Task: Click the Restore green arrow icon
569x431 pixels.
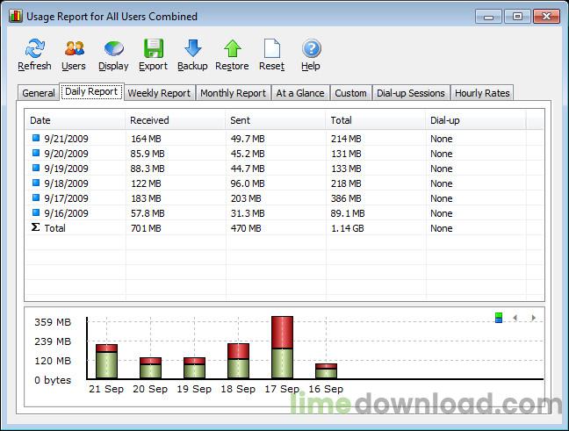Action: 232,49
